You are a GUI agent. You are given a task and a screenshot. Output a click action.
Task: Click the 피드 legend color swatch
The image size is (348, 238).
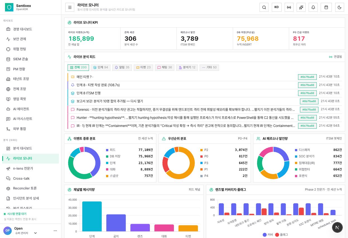(107, 150)
